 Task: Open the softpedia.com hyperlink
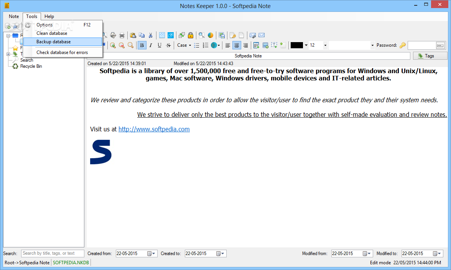154,129
